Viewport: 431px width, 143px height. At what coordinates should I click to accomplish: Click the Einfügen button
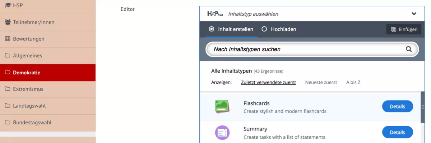[x=404, y=30]
